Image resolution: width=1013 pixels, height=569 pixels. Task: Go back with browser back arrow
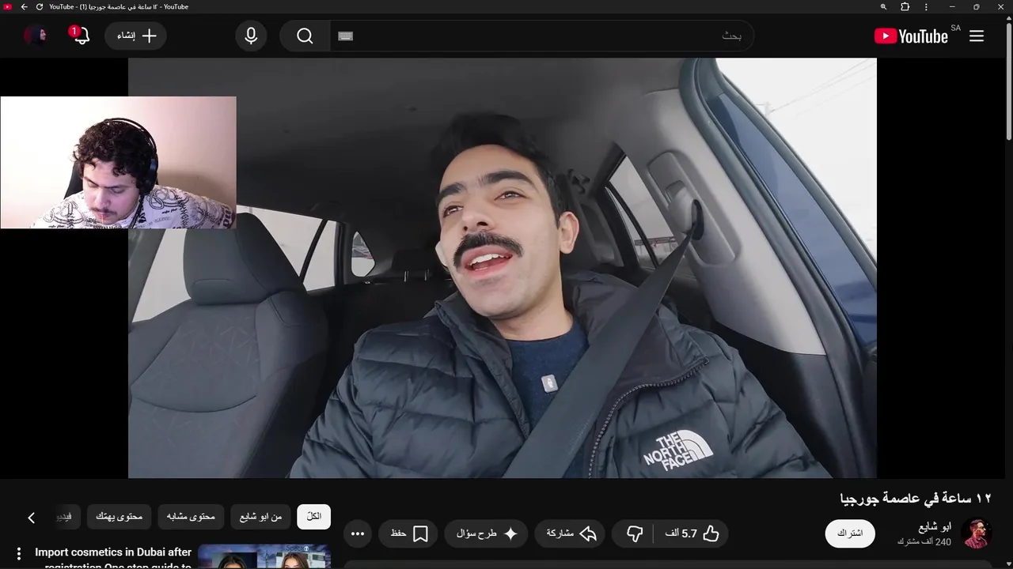(x=24, y=7)
